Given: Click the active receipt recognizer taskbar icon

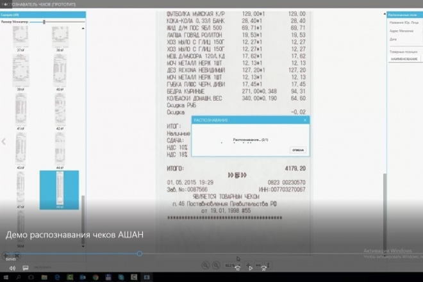Looking at the screenshot, I should coord(147,277).
